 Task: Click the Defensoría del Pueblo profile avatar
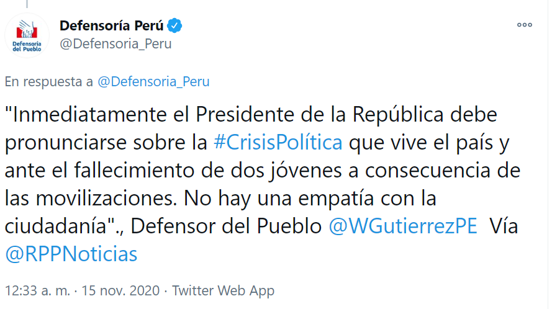click(x=27, y=35)
